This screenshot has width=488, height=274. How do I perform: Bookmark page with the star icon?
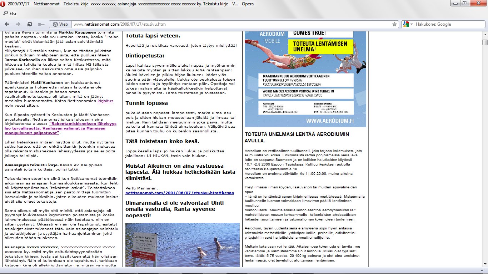394,24
